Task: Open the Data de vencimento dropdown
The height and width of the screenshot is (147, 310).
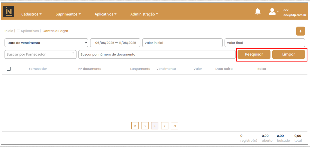Action: click(x=46, y=43)
